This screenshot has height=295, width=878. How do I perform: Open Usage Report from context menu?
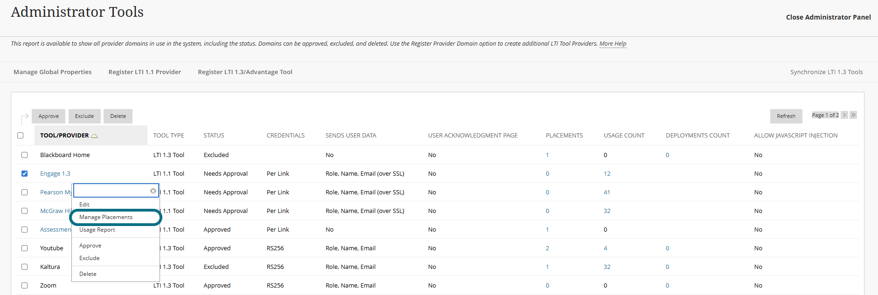click(x=97, y=230)
